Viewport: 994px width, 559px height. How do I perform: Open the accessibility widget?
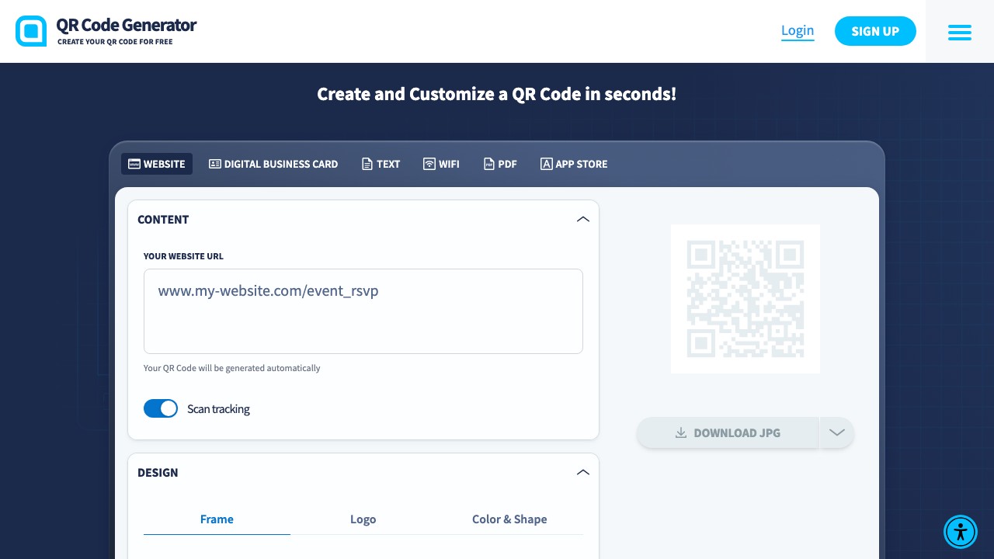click(x=961, y=532)
